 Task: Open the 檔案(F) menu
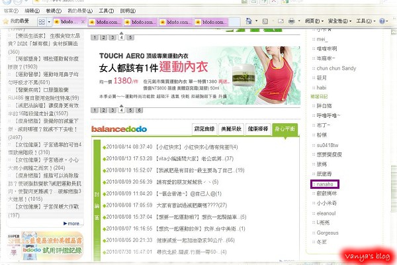click(11, 11)
